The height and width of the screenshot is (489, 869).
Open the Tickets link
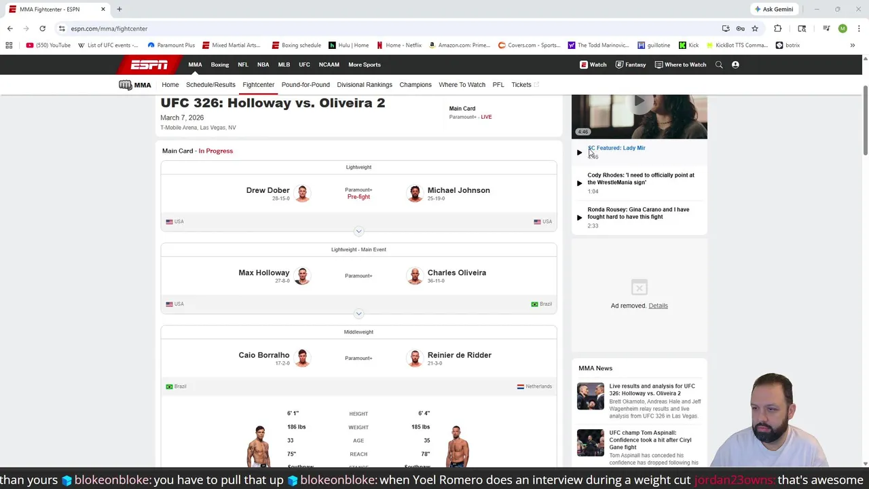(525, 85)
